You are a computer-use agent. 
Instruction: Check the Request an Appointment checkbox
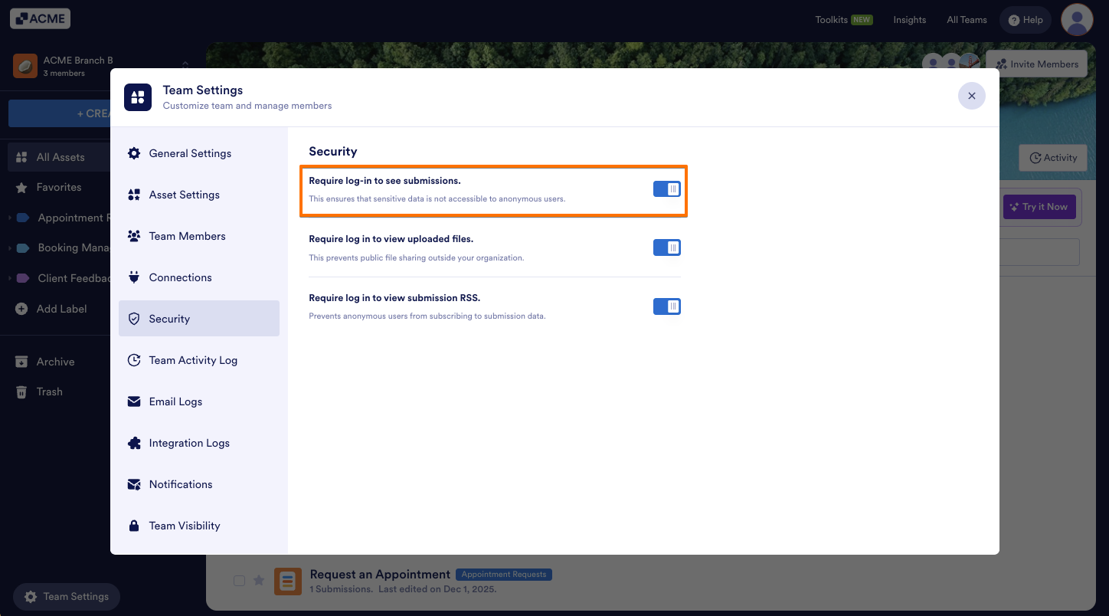coord(239,581)
